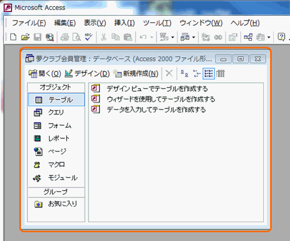Click the Open folder toolbar icon
290x241 pixels.
click(x=25, y=37)
